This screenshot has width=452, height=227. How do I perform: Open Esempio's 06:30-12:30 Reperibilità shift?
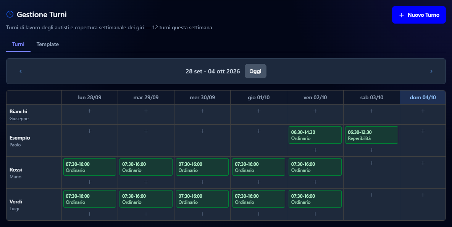click(371, 135)
